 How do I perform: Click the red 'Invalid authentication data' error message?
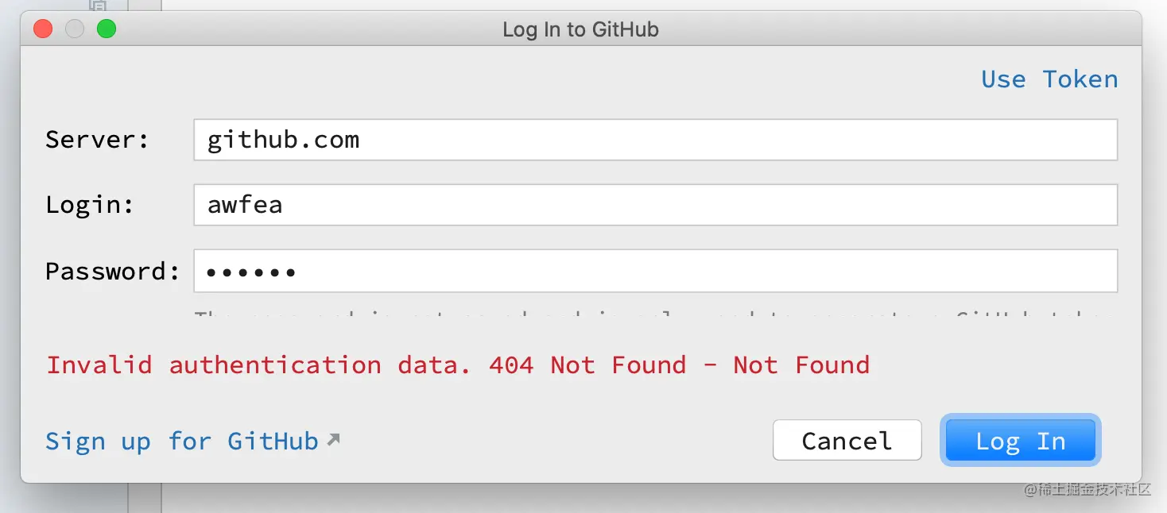pos(458,365)
